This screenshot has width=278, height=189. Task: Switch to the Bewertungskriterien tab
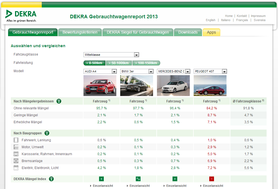tap(80, 32)
